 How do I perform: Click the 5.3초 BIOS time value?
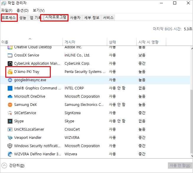click(x=188, y=29)
